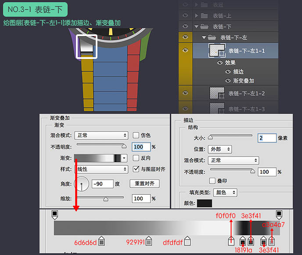The height and width of the screenshot is (255, 302).
Task: Hide the 描边 layer effect
Action: 228,72
